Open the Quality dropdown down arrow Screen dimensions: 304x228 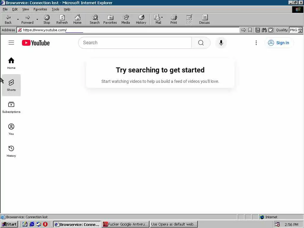[x=300, y=31]
